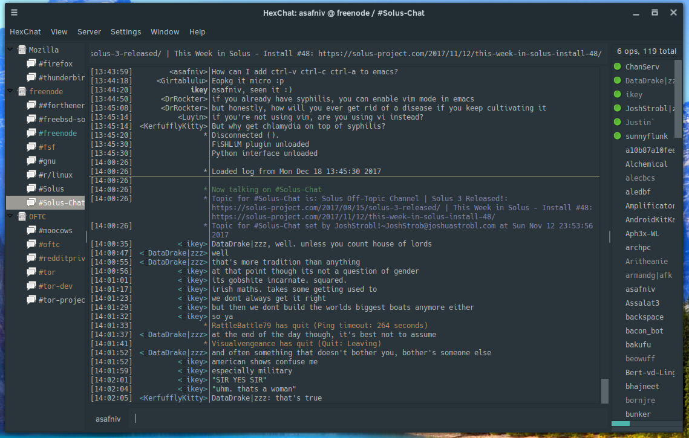Open the hamburger window menu icon

[14, 13]
